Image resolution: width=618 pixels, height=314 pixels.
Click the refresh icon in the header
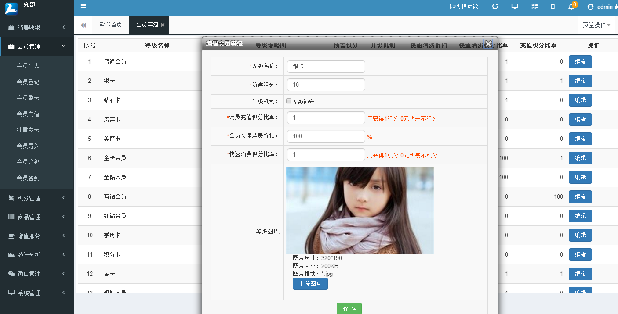(495, 7)
